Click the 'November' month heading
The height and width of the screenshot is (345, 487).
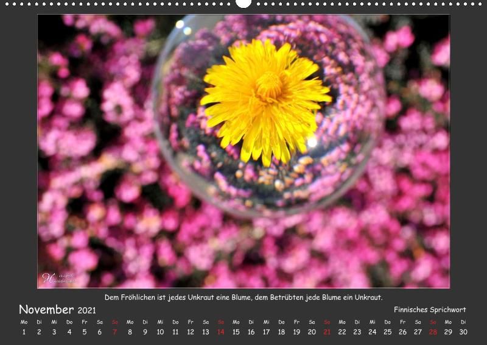click(46, 310)
